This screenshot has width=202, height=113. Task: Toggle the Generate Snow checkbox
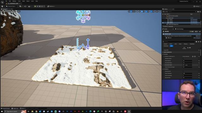click(x=183, y=59)
